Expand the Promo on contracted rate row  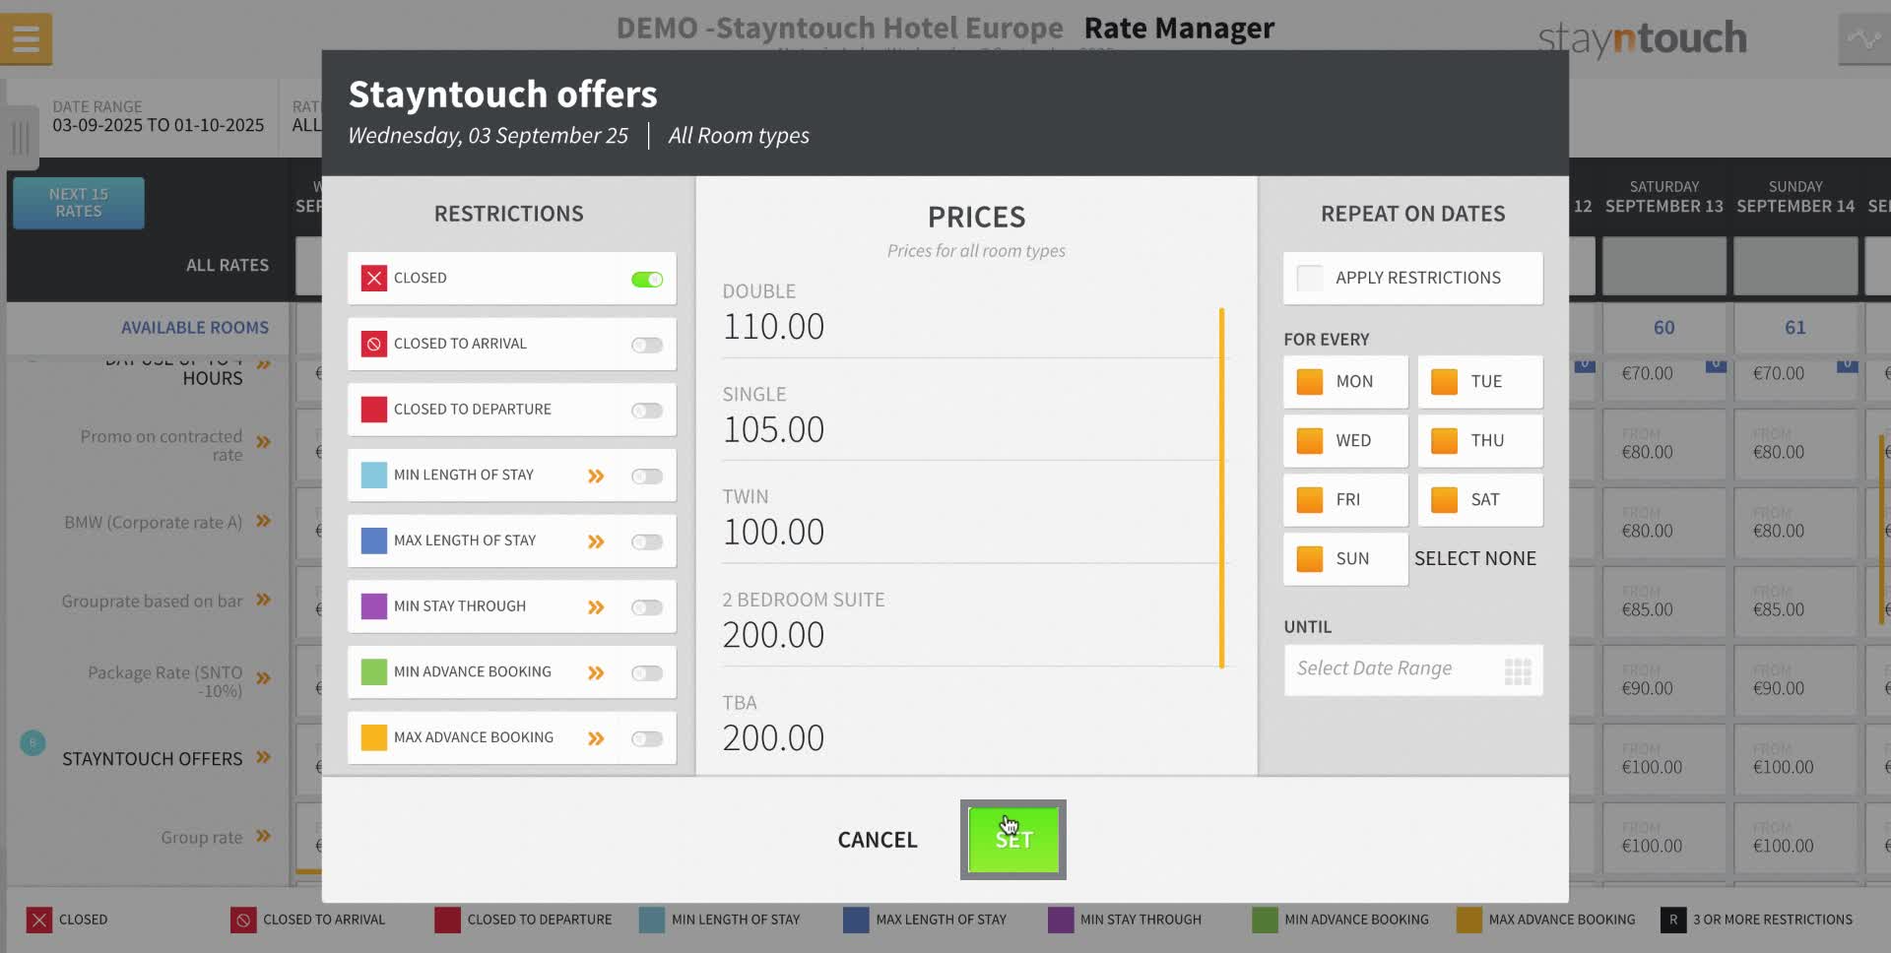pyautogui.click(x=263, y=442)
